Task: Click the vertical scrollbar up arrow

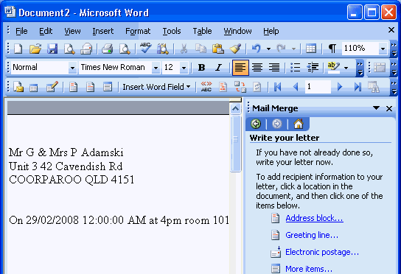Action: tap(235, 109)
